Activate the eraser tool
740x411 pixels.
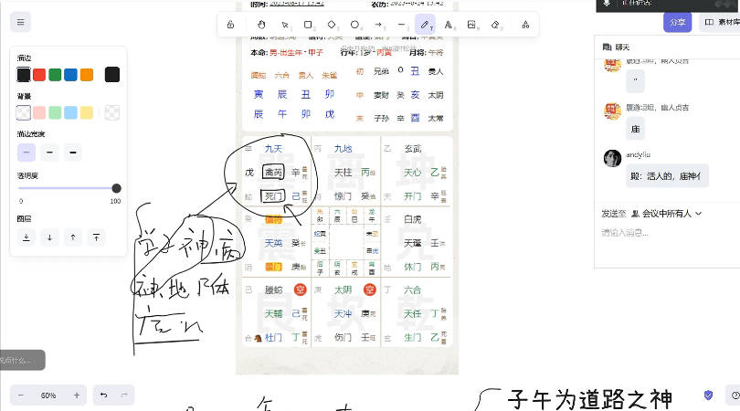pos(496,25)
